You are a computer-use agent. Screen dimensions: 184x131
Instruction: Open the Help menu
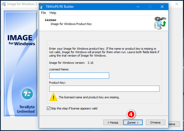[53, 13]
